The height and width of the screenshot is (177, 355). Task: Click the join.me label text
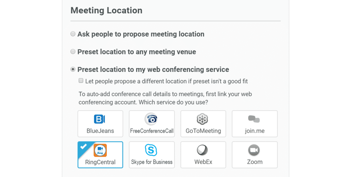tap(255, 131)
